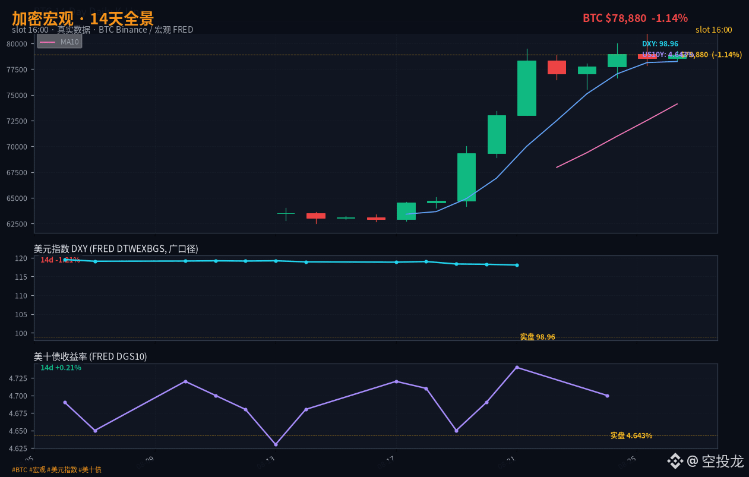Click the 65000 y-axis label
Screen dimensions: 749x477
click(17, 198)
